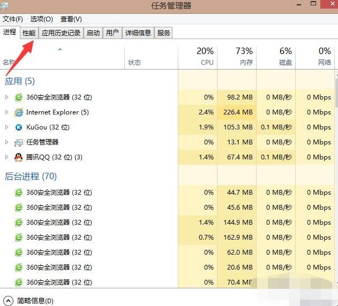Viewport: 338px width, 306px height.
Task: Sort by the 网络 0% column header
Action: [x=315, y=57]
